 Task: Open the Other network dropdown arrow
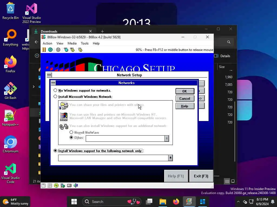[x=167, y=139]
